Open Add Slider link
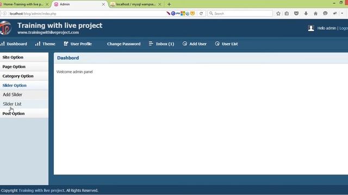 pyautogui.click(x=13, y=95)
